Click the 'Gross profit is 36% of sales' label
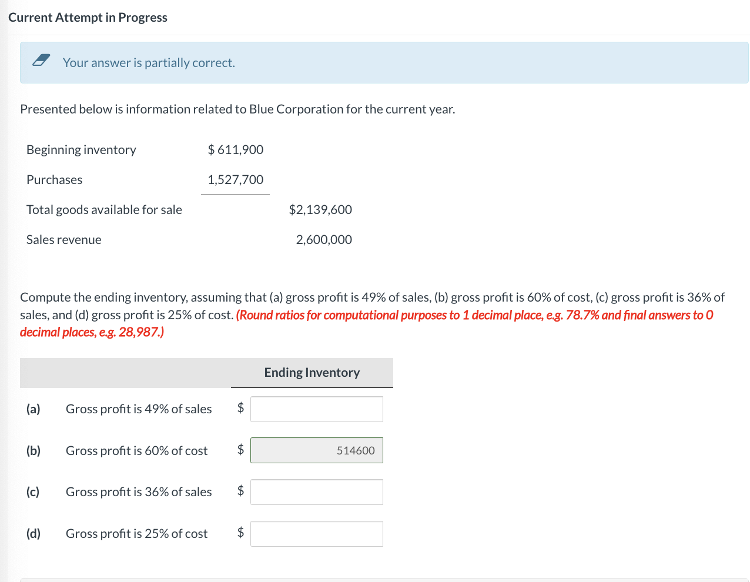 pos(139,492)
